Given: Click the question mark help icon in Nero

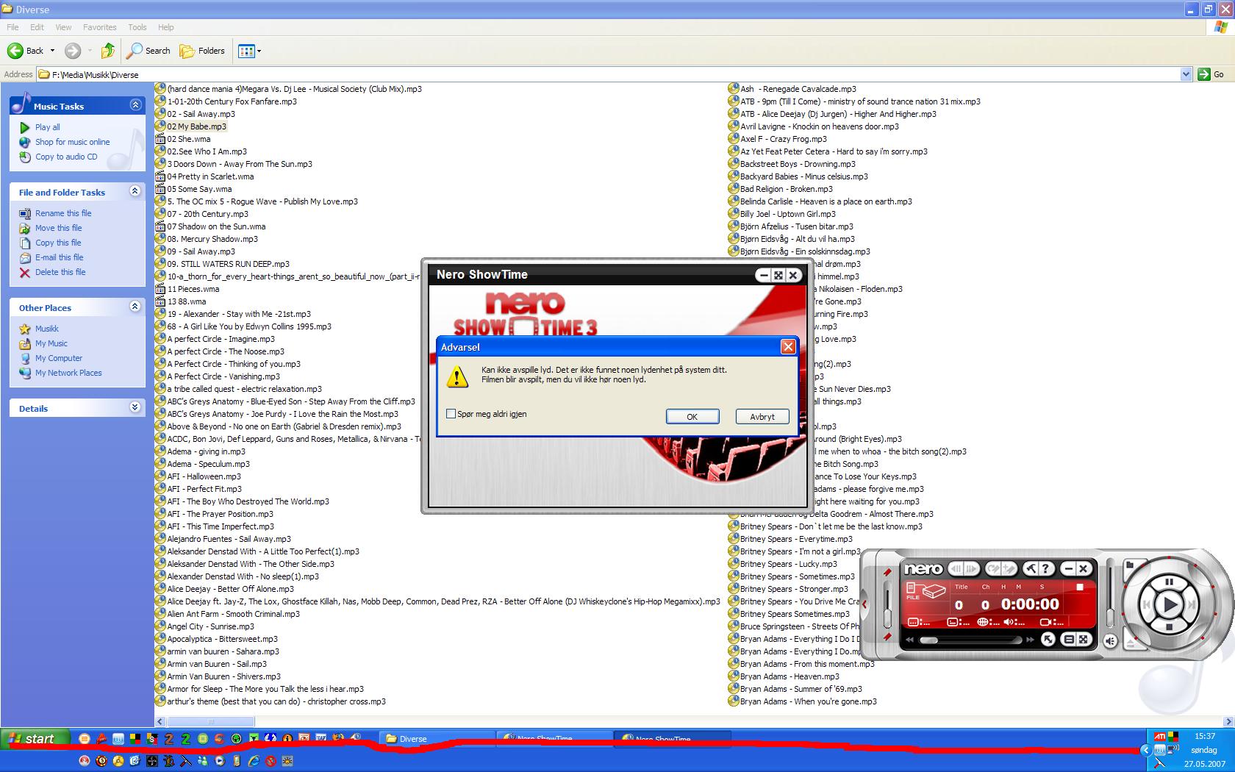Looking at the screenshot, I should point(1045,568).
